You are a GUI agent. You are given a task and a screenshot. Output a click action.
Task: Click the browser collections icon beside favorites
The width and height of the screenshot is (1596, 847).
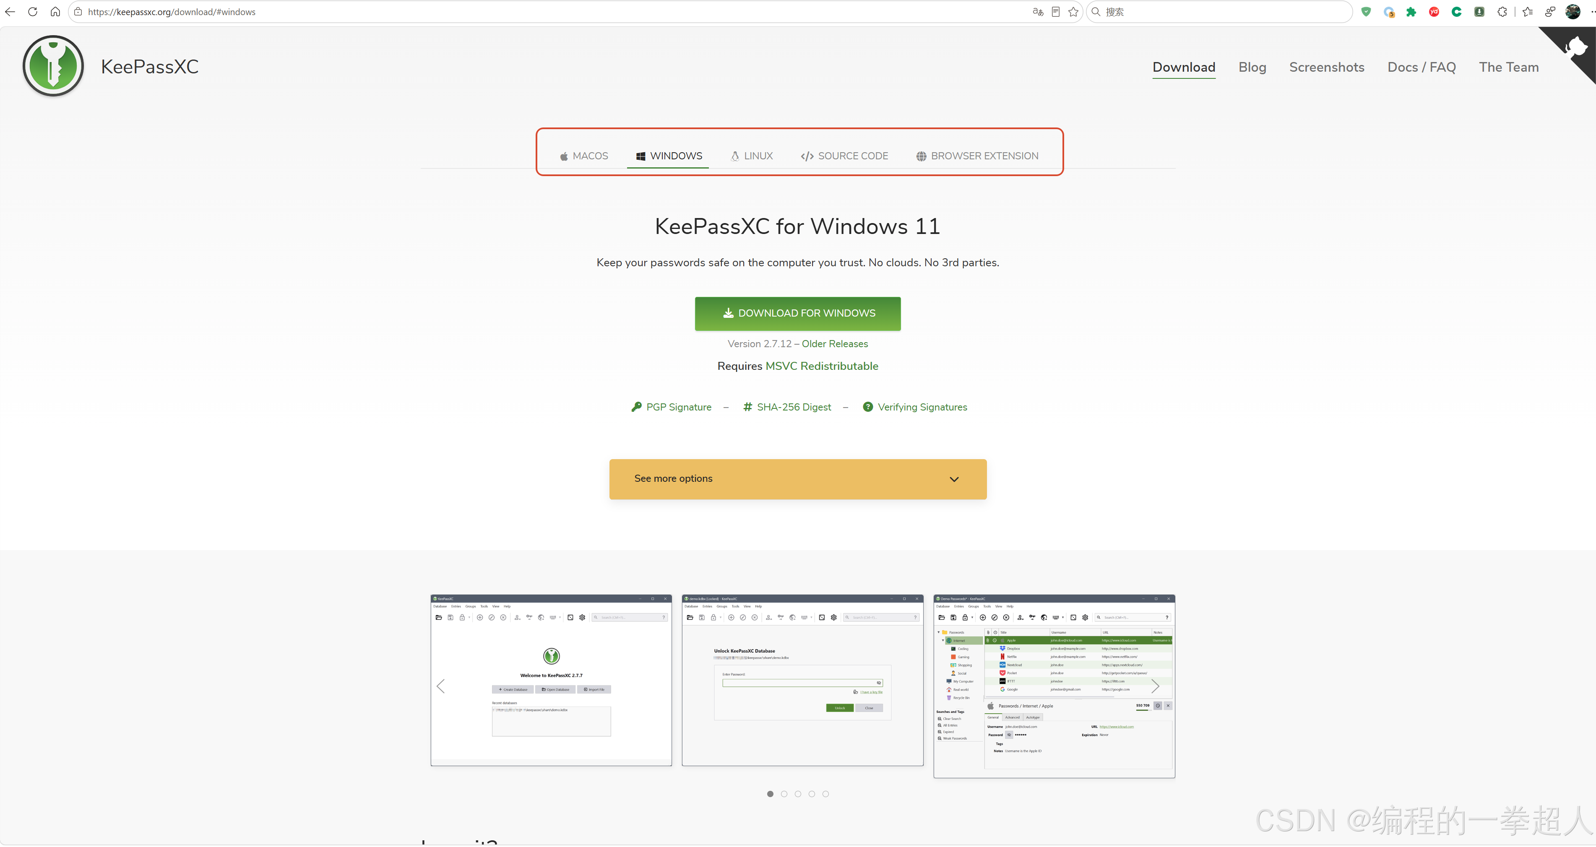point(1550,12)
